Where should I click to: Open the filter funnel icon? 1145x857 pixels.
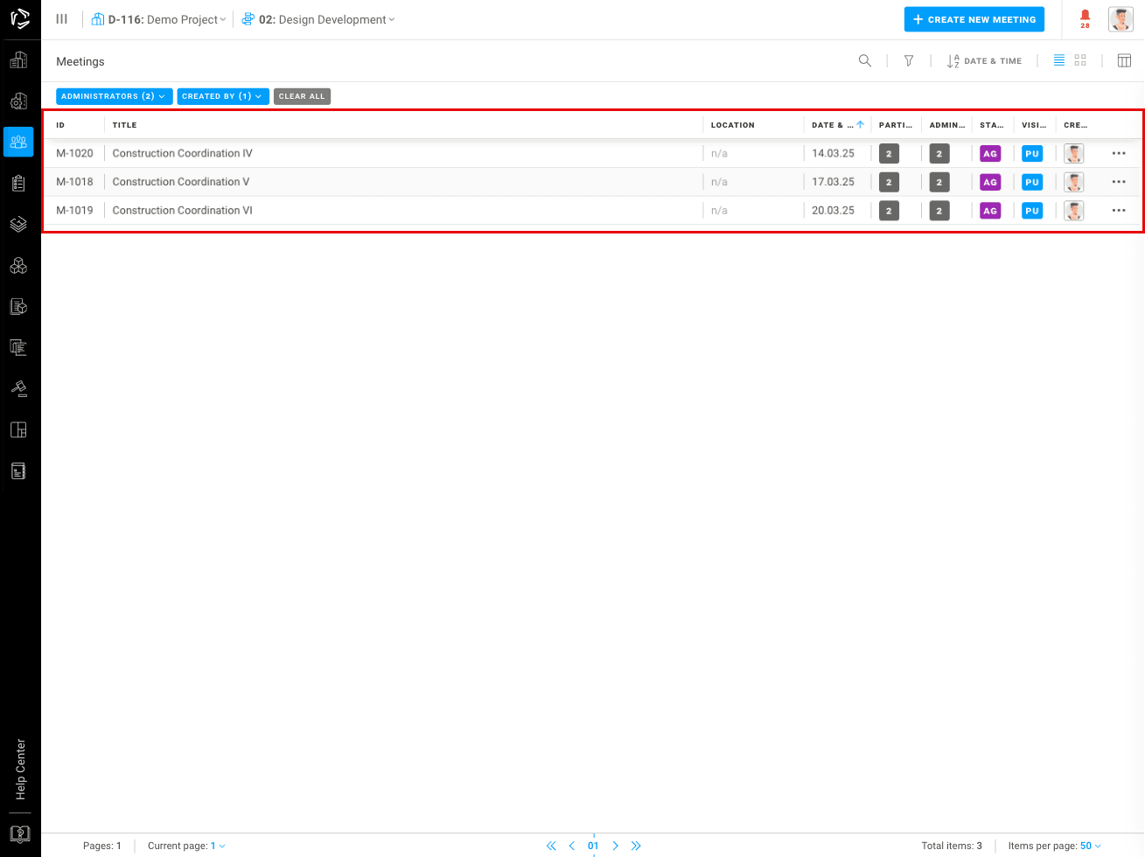[x=909, y=61]
